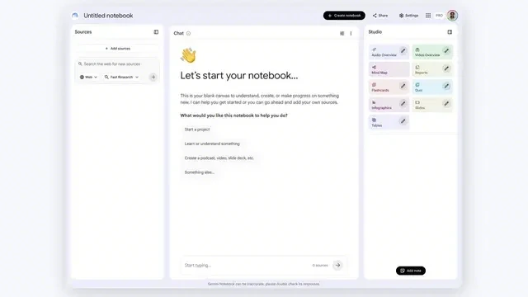
Task: Expand the Web source type dropdown
Action: pyautogui.click(x=88, y=77)
